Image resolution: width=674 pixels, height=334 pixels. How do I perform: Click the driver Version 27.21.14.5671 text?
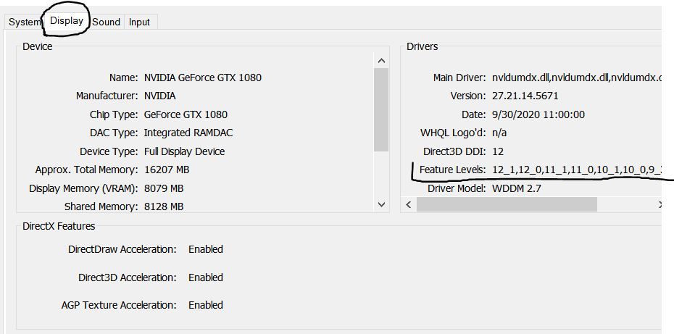coord(525,96)
